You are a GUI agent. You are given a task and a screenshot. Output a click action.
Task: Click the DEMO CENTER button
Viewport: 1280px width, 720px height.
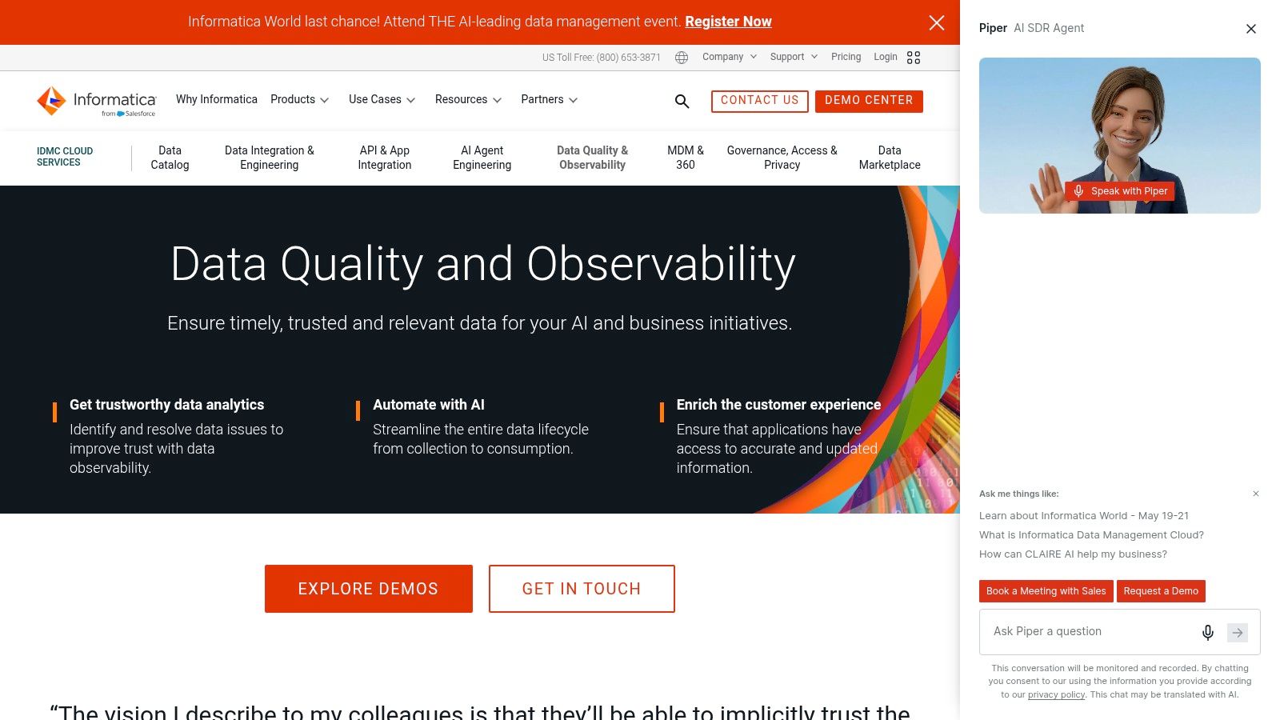pos(869,101)
